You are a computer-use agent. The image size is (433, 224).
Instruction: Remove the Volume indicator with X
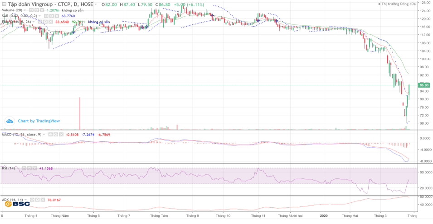pos(42,10)
